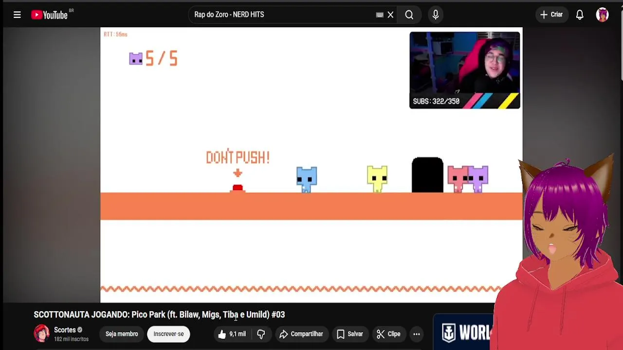The width and height of the screenshot is (623, 350).
Task: Like the video with thumbs up
Action: (232, 334)
